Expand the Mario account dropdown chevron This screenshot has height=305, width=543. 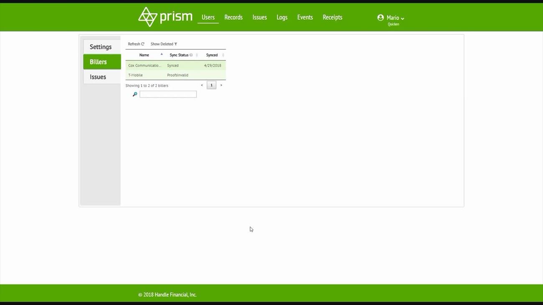403,18
